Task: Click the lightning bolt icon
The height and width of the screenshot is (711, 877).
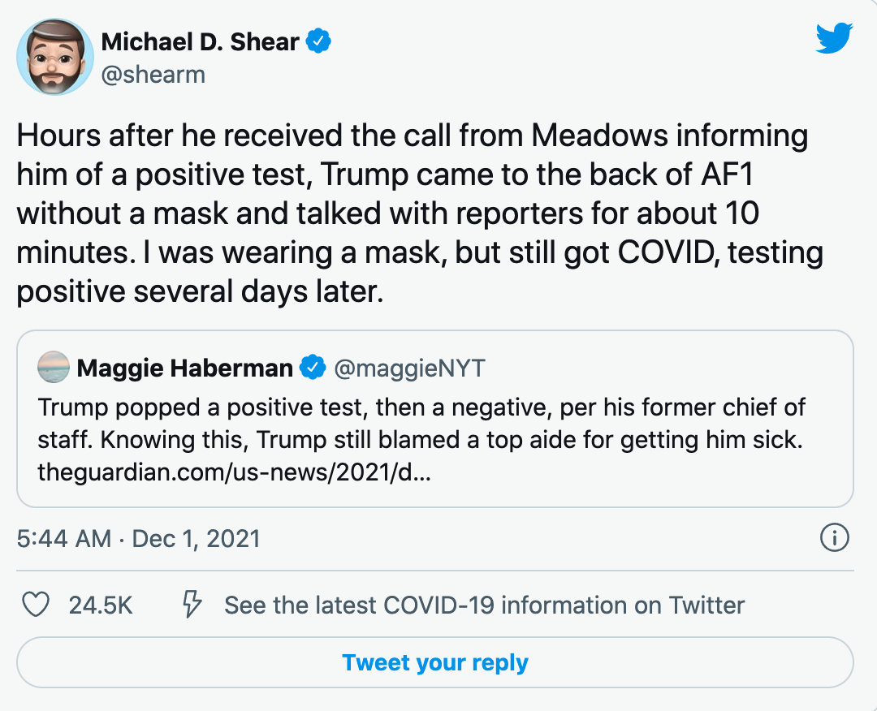Action: point(192,605)
